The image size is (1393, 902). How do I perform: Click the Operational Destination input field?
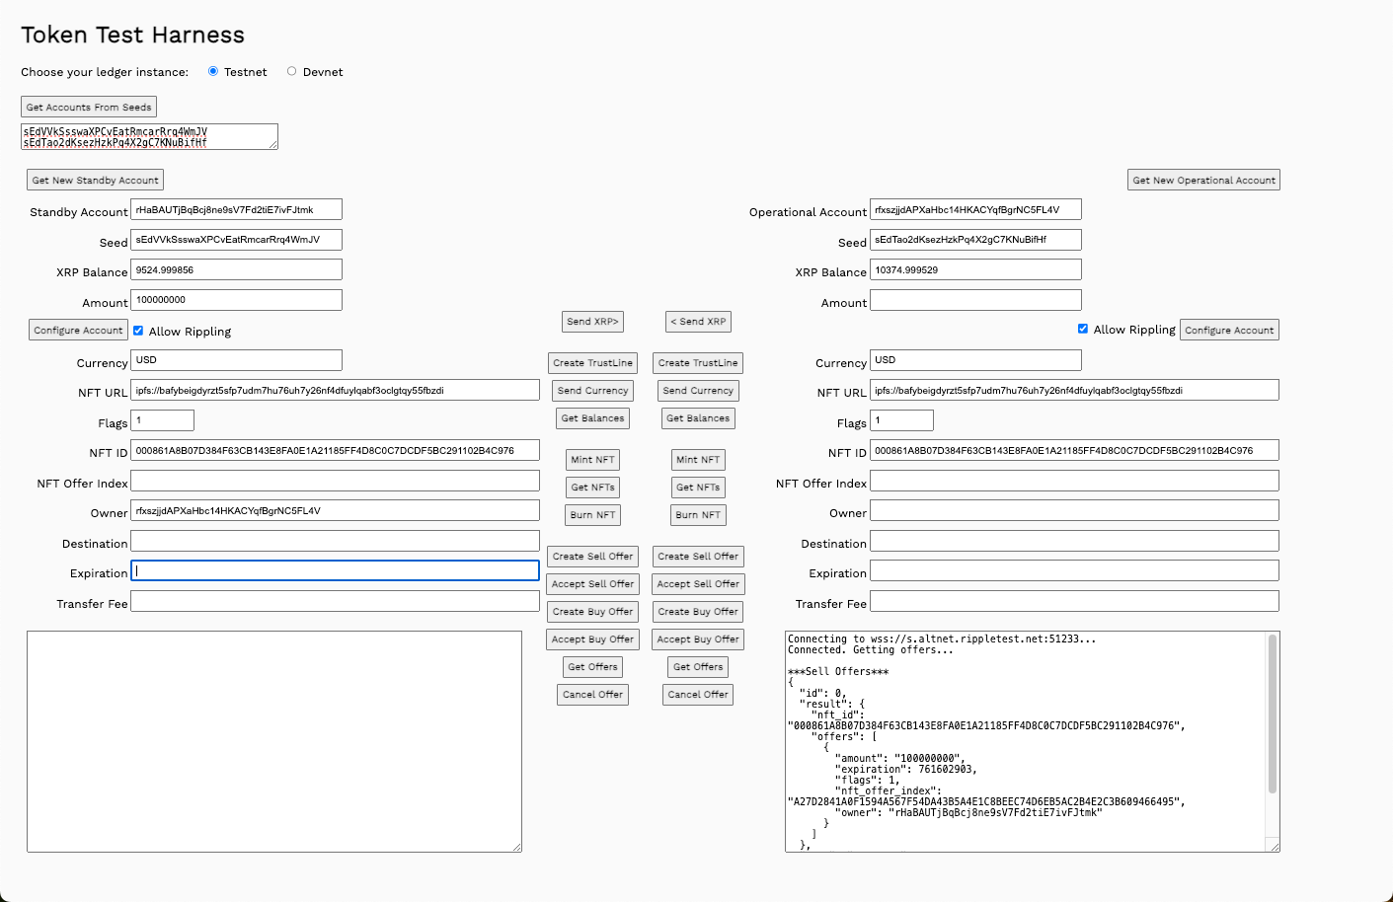(x=1073, y=542)
